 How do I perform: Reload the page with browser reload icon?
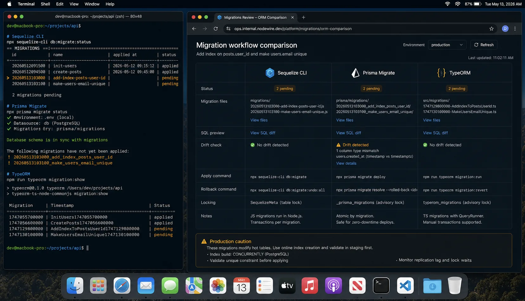click(x=216, y=29)
